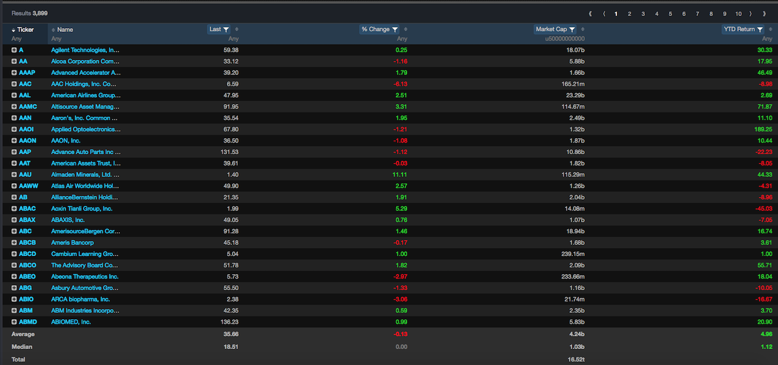Viewport: 778px width, 365px height.
Task: Expand the ABMD ABIOMED row
Action: [14, 322]
